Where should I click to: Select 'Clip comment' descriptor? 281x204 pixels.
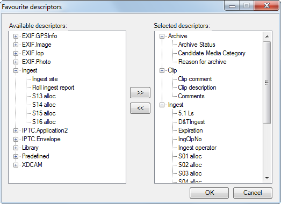click(195, 79)
